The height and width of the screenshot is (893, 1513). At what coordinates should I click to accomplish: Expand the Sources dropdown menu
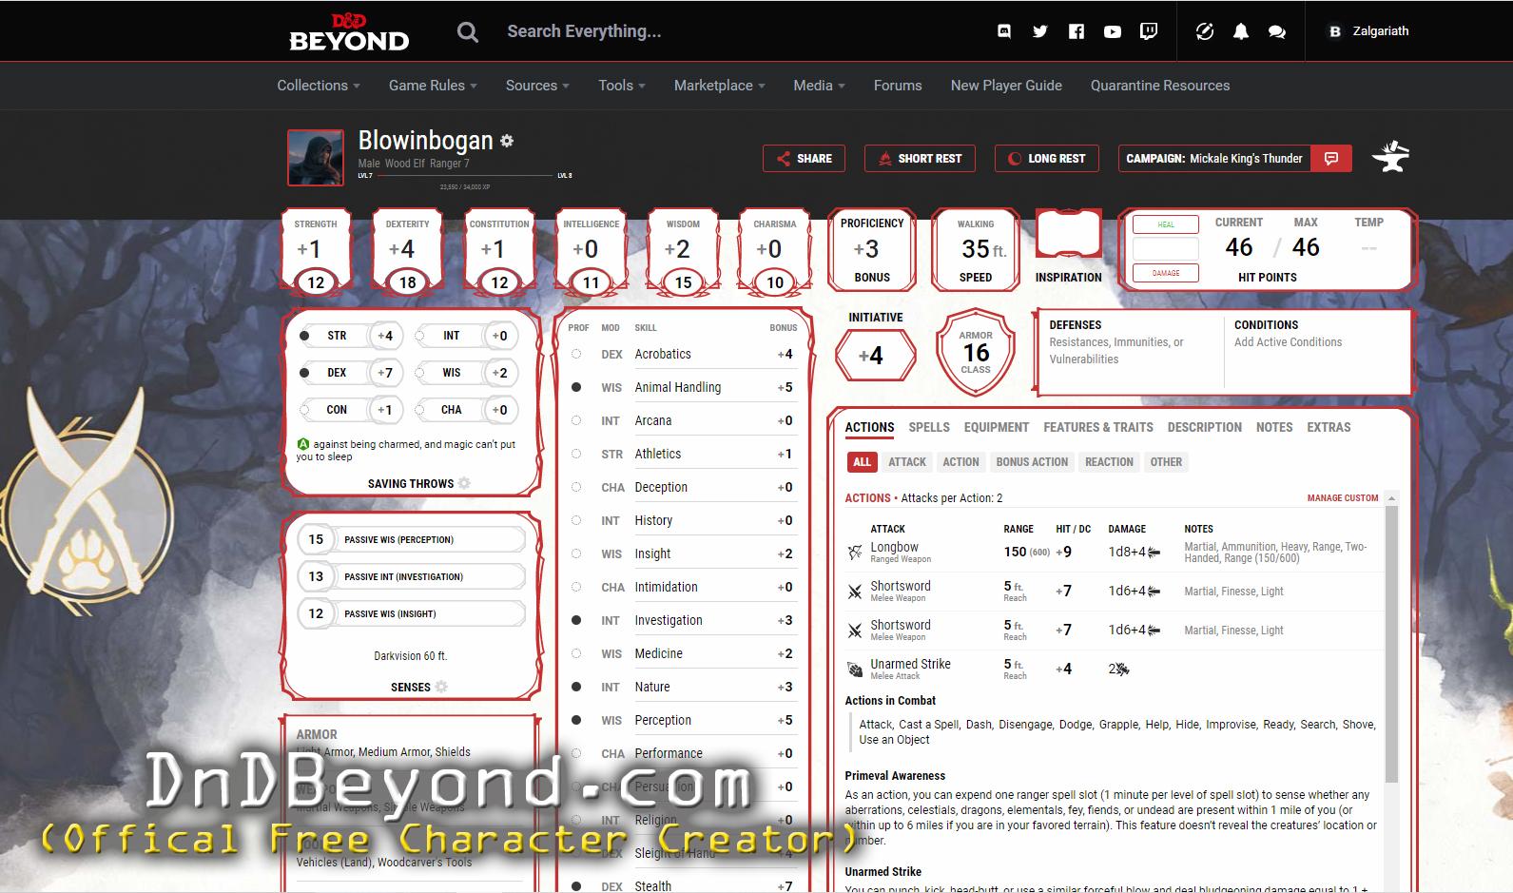(537, 86)
